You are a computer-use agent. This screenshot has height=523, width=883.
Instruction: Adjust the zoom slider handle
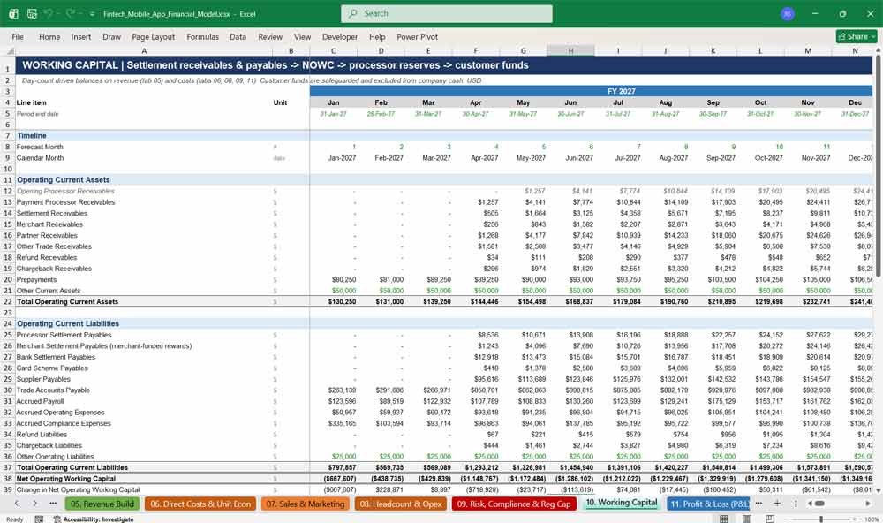click(x=821, y=519)
